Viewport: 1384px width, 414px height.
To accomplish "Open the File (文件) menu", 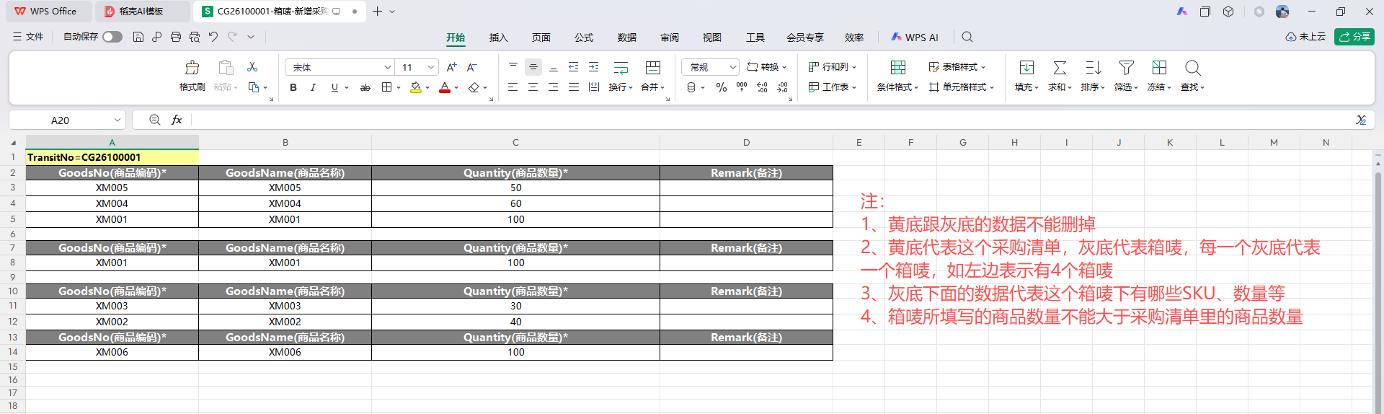I will [x=29, y=37].
